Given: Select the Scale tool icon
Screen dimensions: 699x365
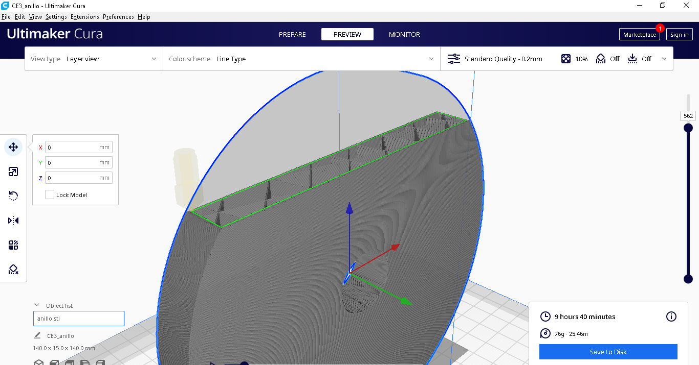Looking at the screenshot, I should point(13,172).
